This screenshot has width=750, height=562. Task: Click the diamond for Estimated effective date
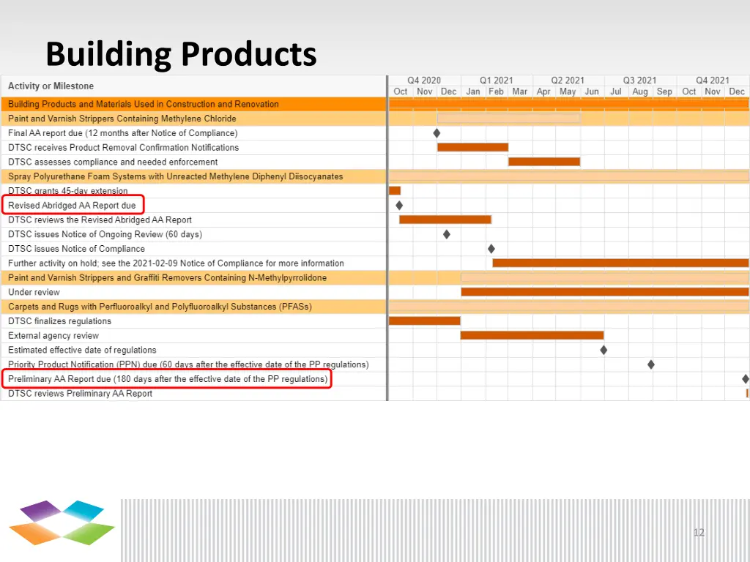(604, 350)
